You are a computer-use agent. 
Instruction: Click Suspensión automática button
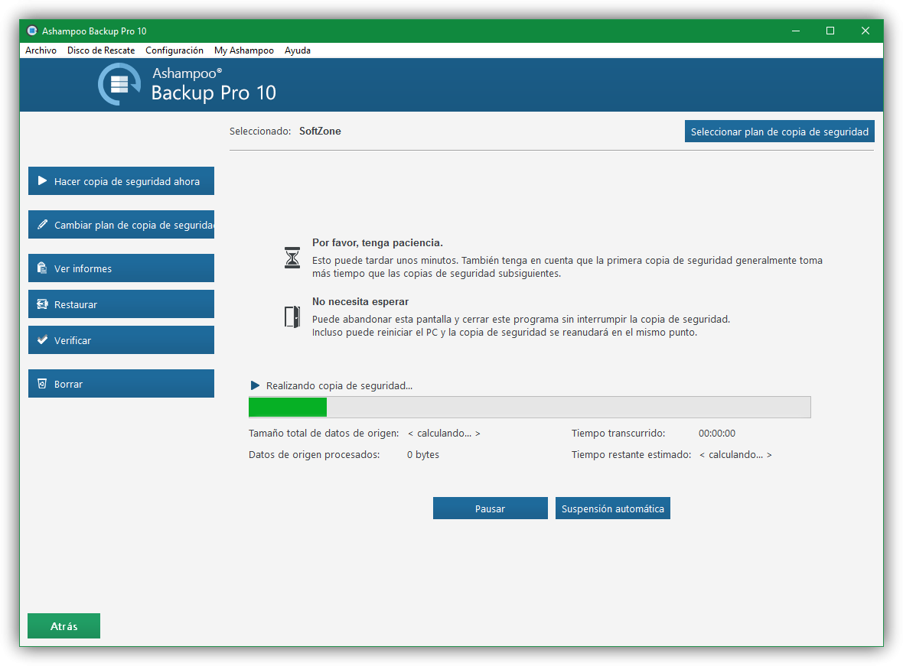pyautogui.click(x=613, y=508)
